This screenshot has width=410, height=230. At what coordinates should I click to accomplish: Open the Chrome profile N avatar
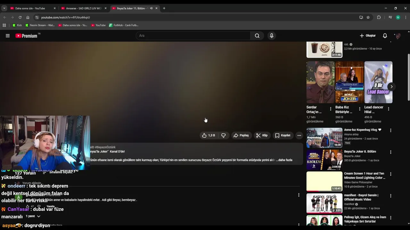[398, 17]
